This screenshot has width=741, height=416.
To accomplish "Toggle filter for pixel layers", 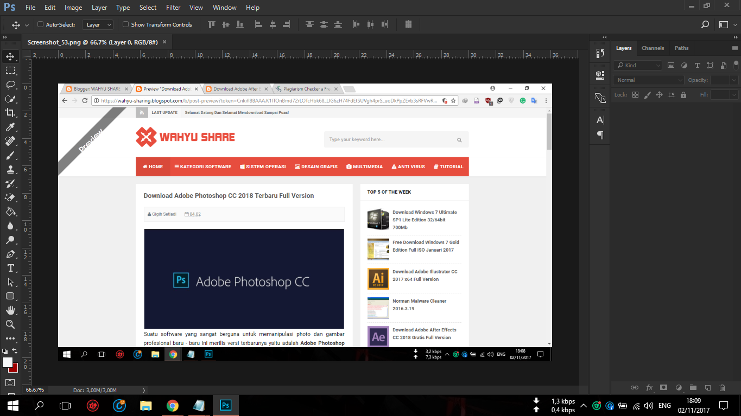I will [x=670, y=65].
